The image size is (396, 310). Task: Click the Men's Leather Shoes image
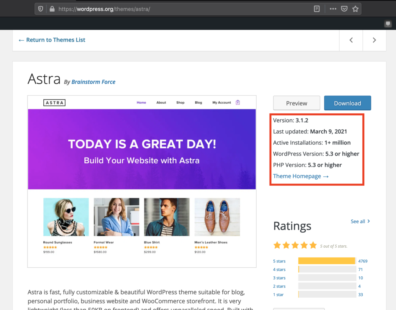tap(217, 217)
